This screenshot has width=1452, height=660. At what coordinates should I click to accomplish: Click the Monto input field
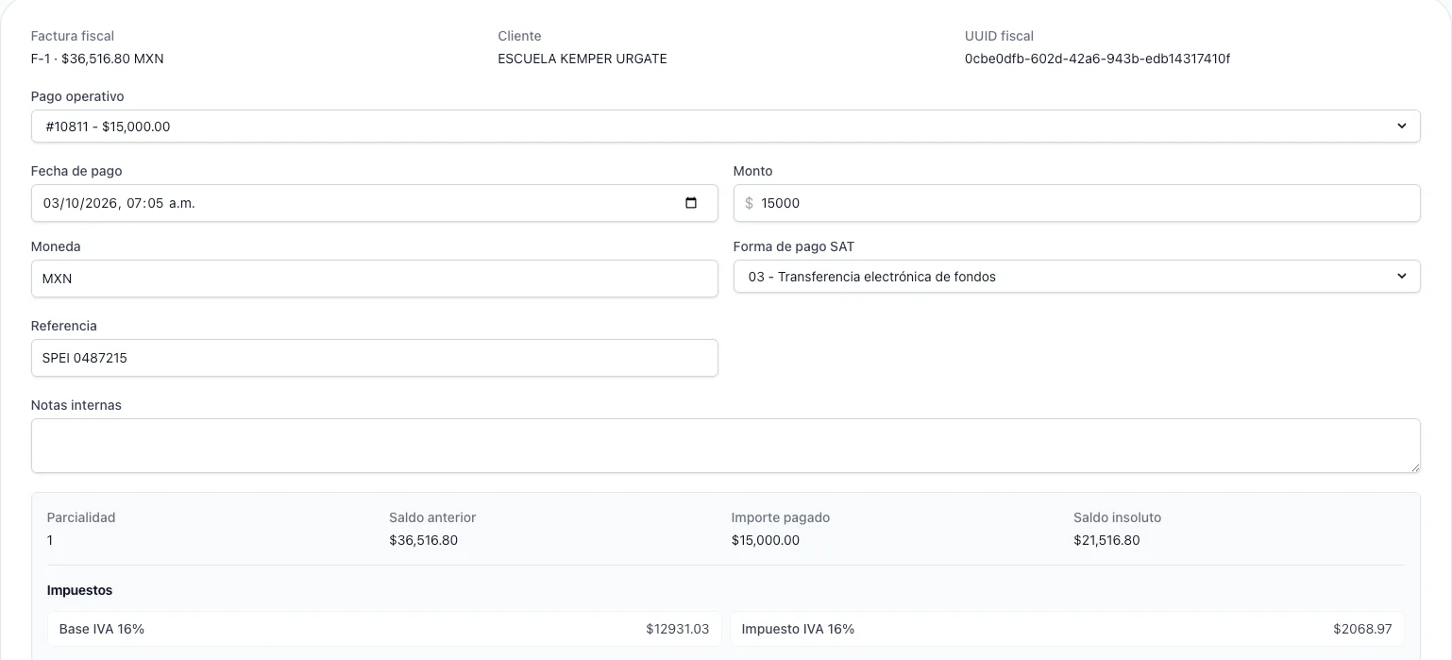click(x=1076, y=203)
